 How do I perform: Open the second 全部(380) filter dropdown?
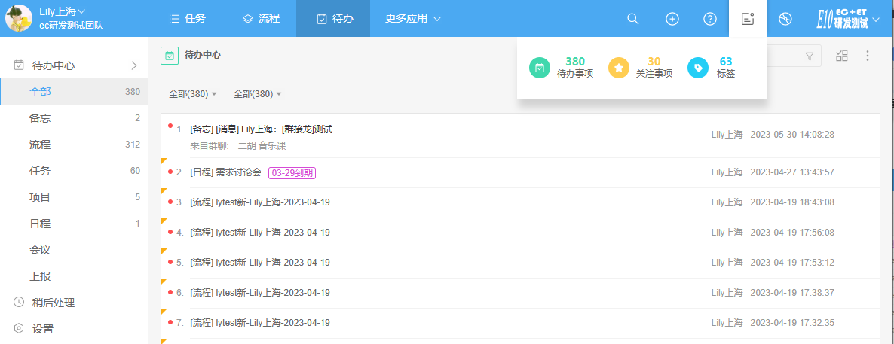click(257, 94)
